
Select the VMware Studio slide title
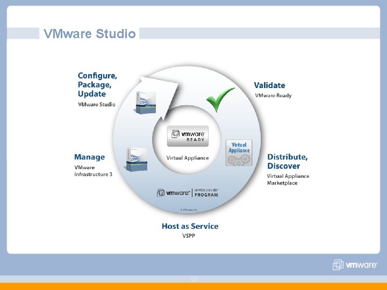click(90, 33)
